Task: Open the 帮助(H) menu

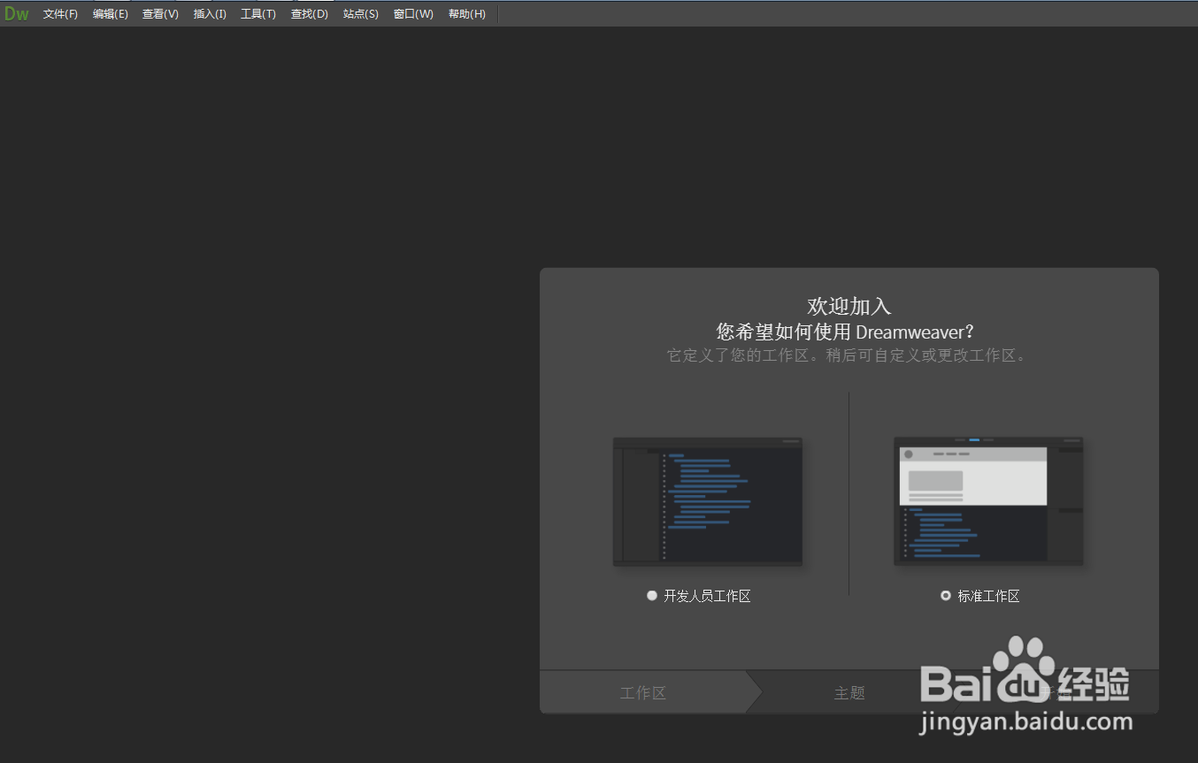Action: [467, 14]
